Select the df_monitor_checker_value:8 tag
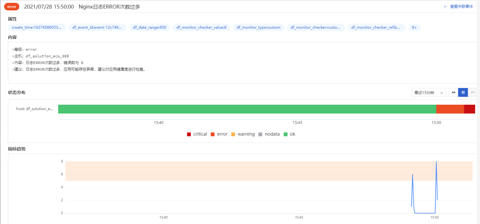This screenshot has height=224, width=480. (202, 27)
